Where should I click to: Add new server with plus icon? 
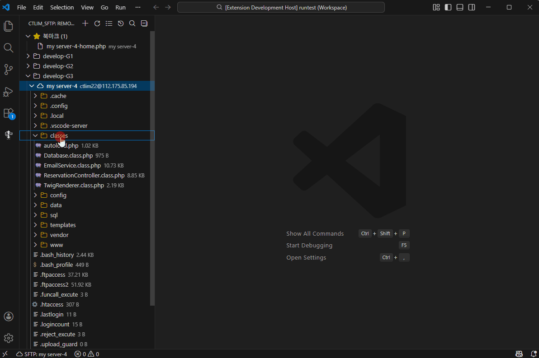coord(85,23)
